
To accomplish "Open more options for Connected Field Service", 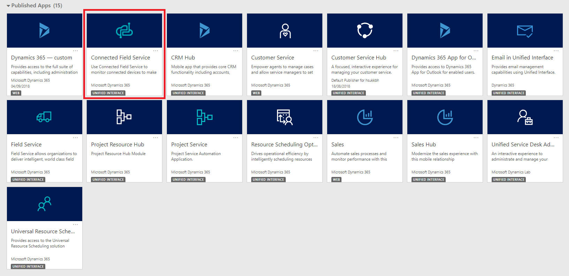I will point(155,51).
